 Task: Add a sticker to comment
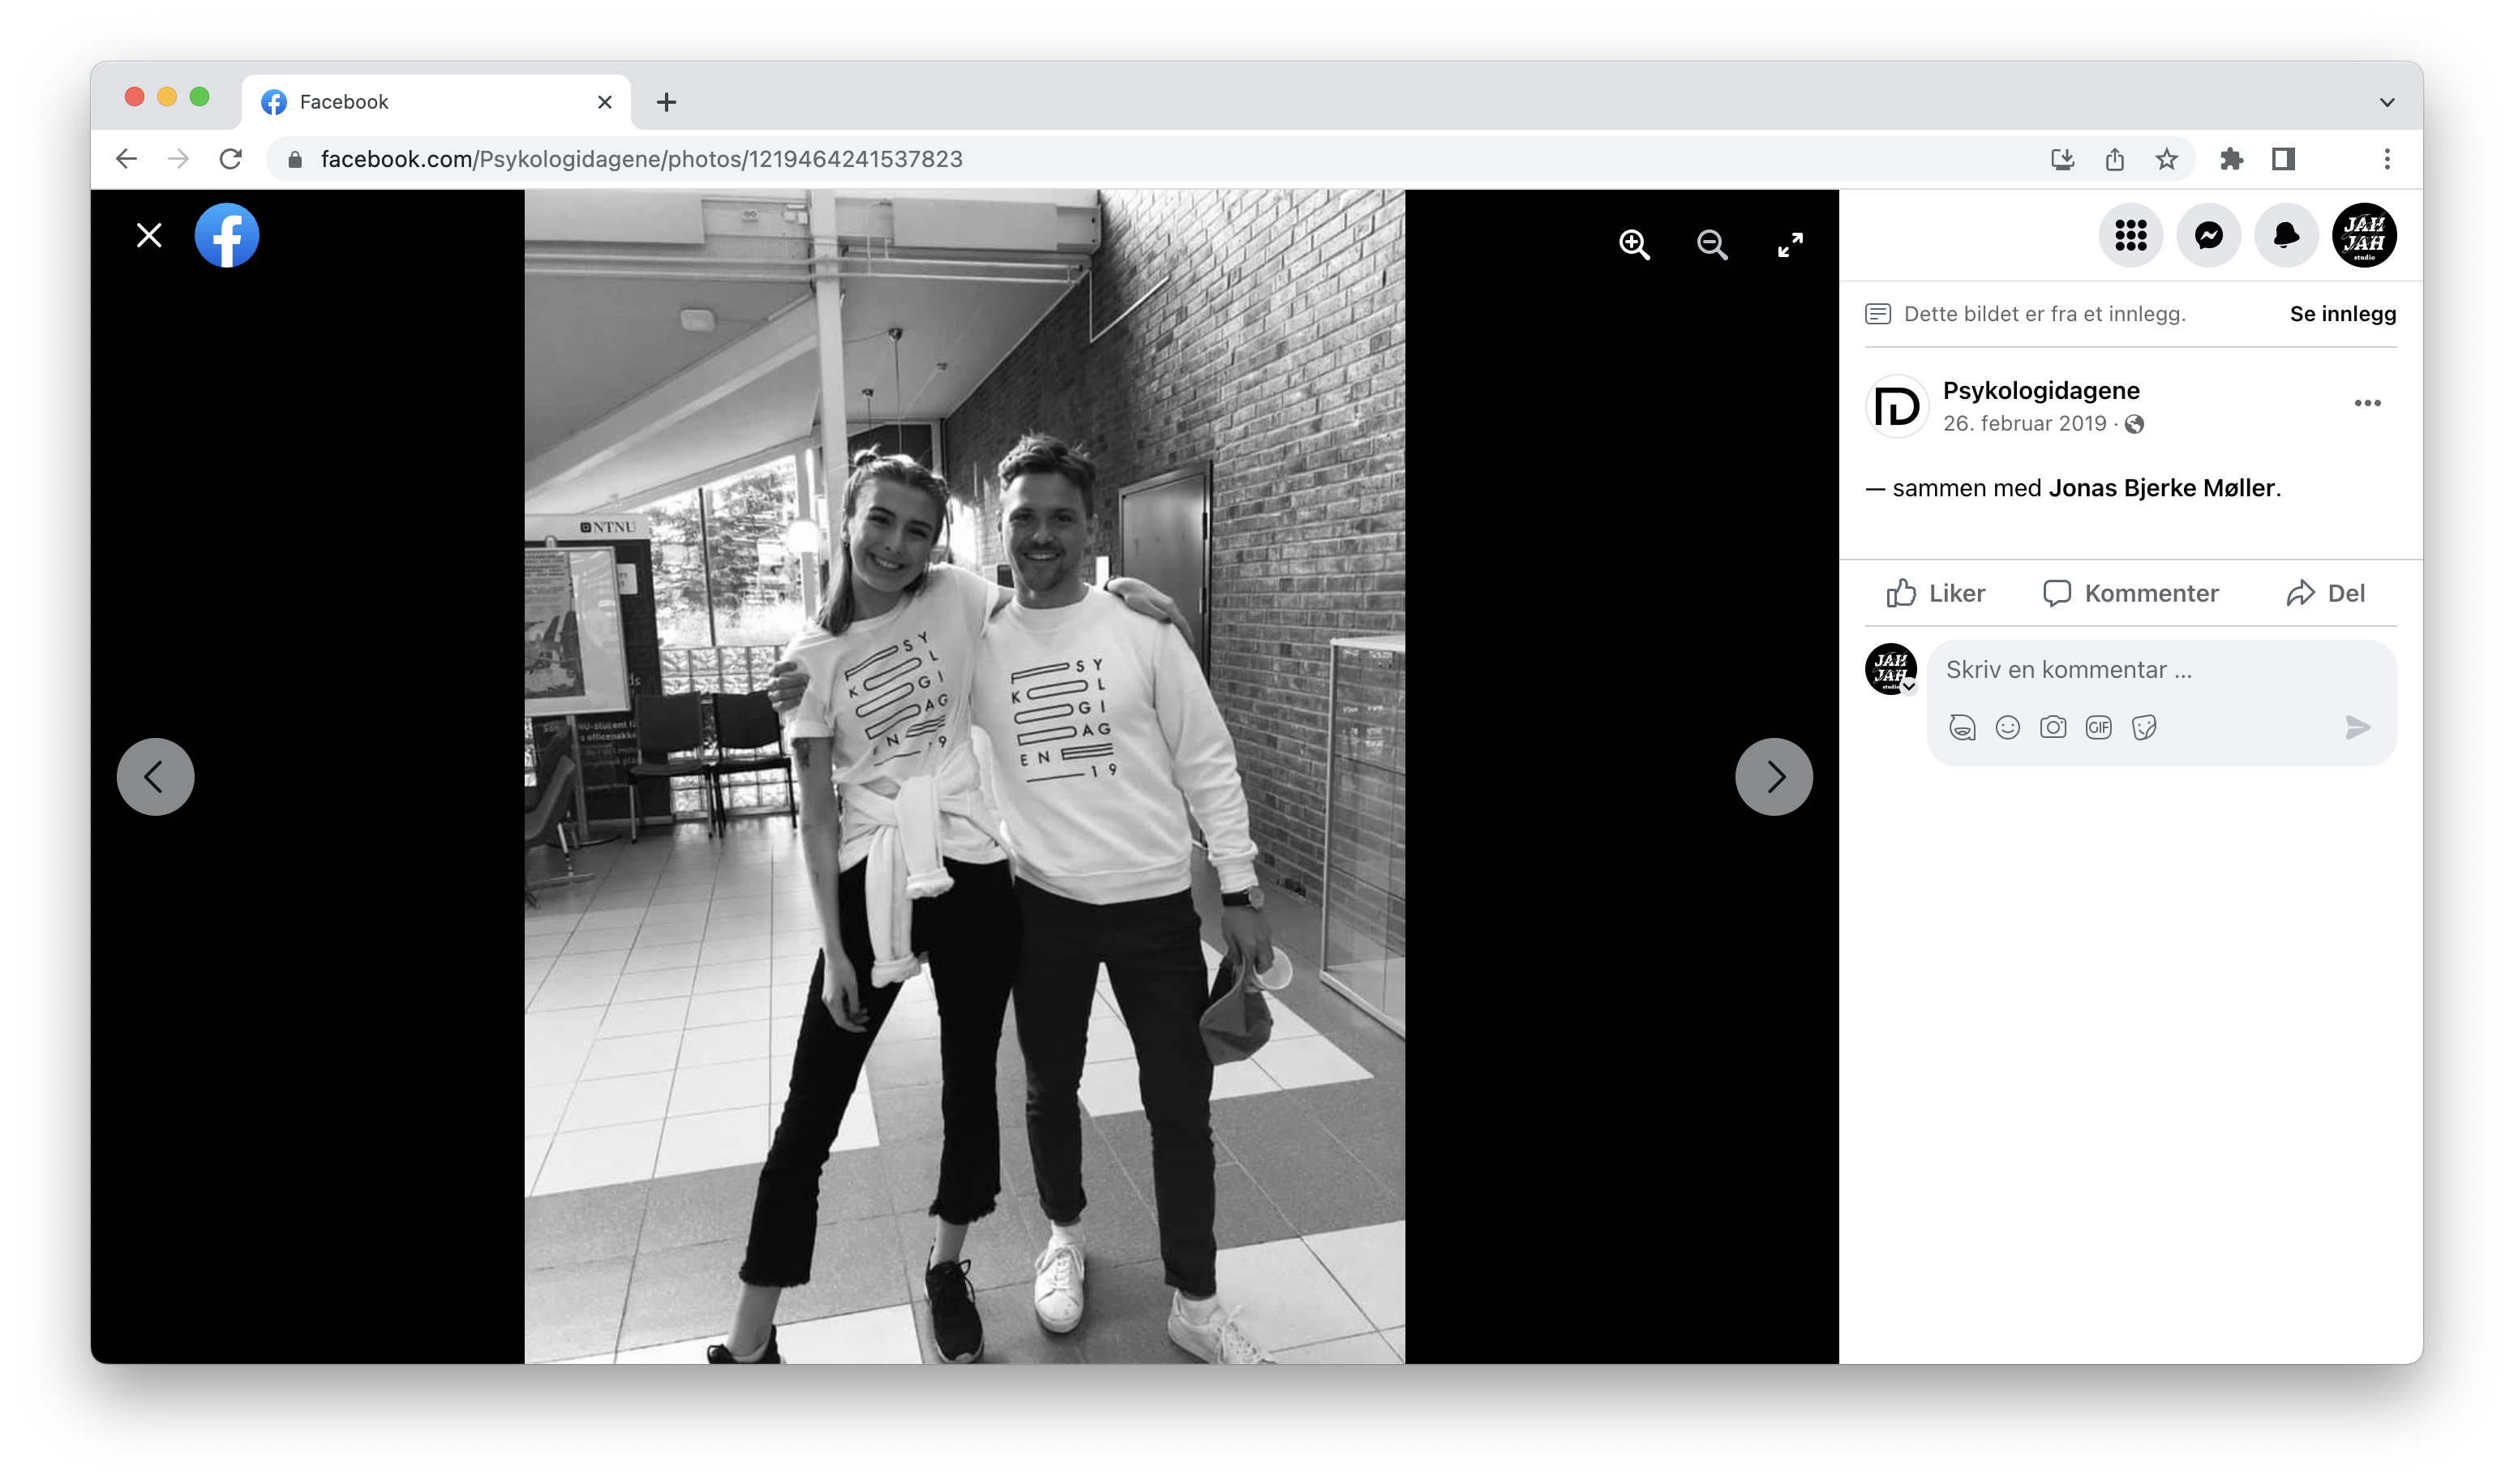point(2144,727)
